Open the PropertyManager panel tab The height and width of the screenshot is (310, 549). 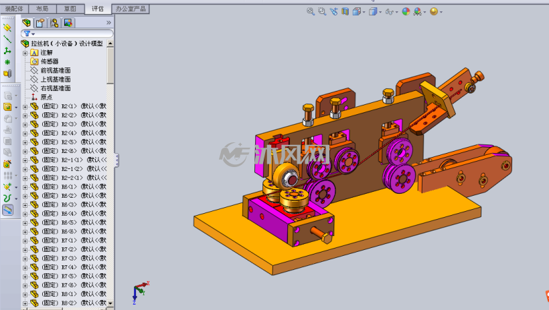[x=40, y=23]
